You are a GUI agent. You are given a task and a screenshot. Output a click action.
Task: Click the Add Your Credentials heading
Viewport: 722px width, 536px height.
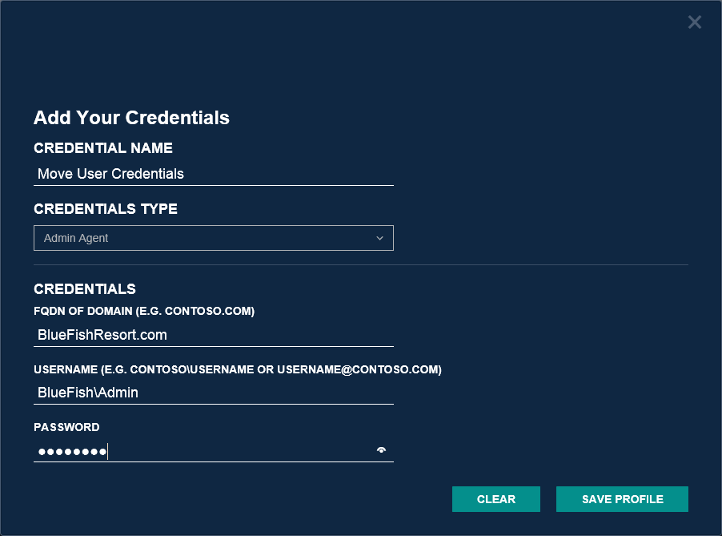tap(131, 118)
